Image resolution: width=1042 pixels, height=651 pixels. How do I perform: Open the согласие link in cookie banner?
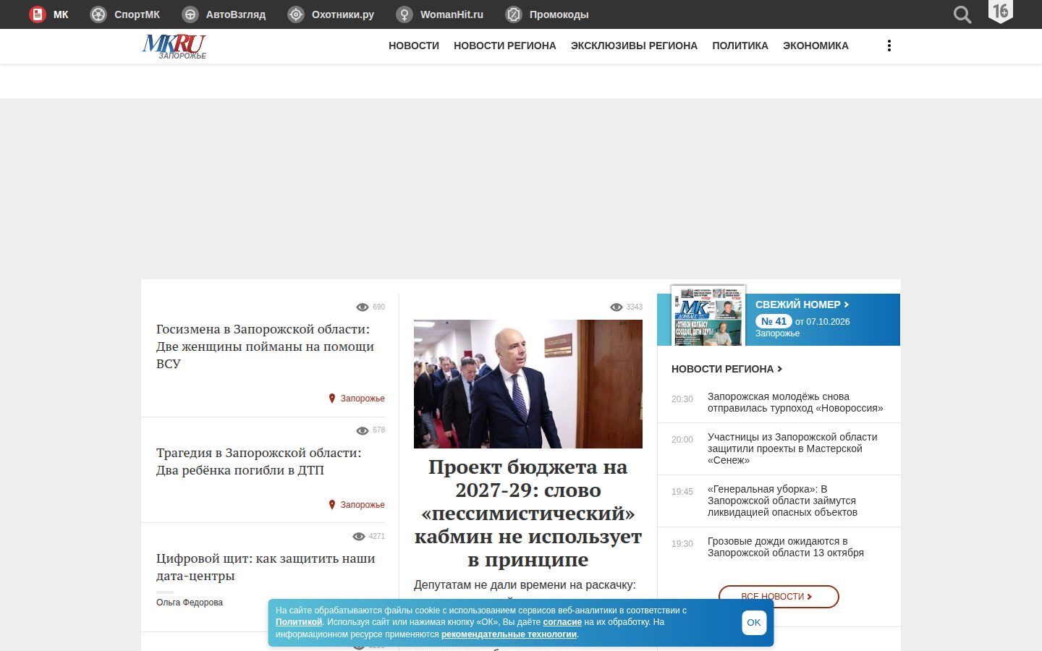tap(562, 622)
